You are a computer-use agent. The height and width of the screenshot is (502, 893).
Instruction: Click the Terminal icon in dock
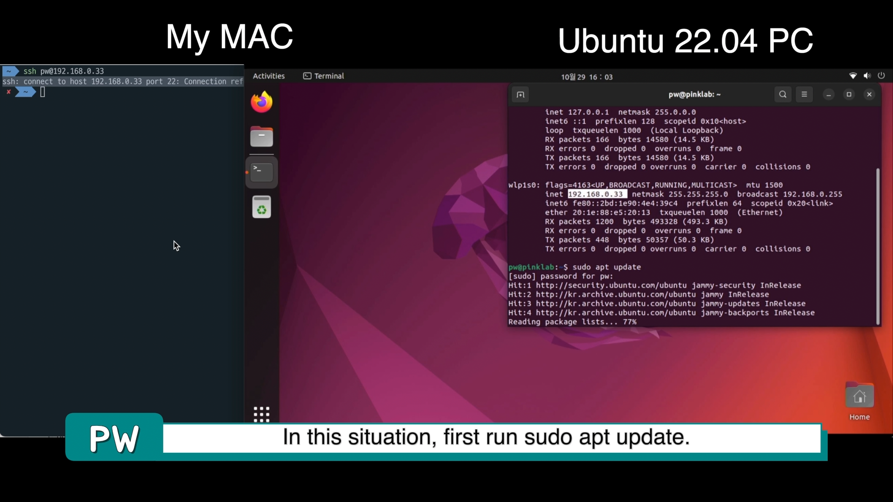coord(261,172)
